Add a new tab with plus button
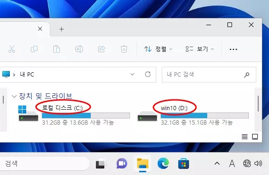 pos(62,29)
